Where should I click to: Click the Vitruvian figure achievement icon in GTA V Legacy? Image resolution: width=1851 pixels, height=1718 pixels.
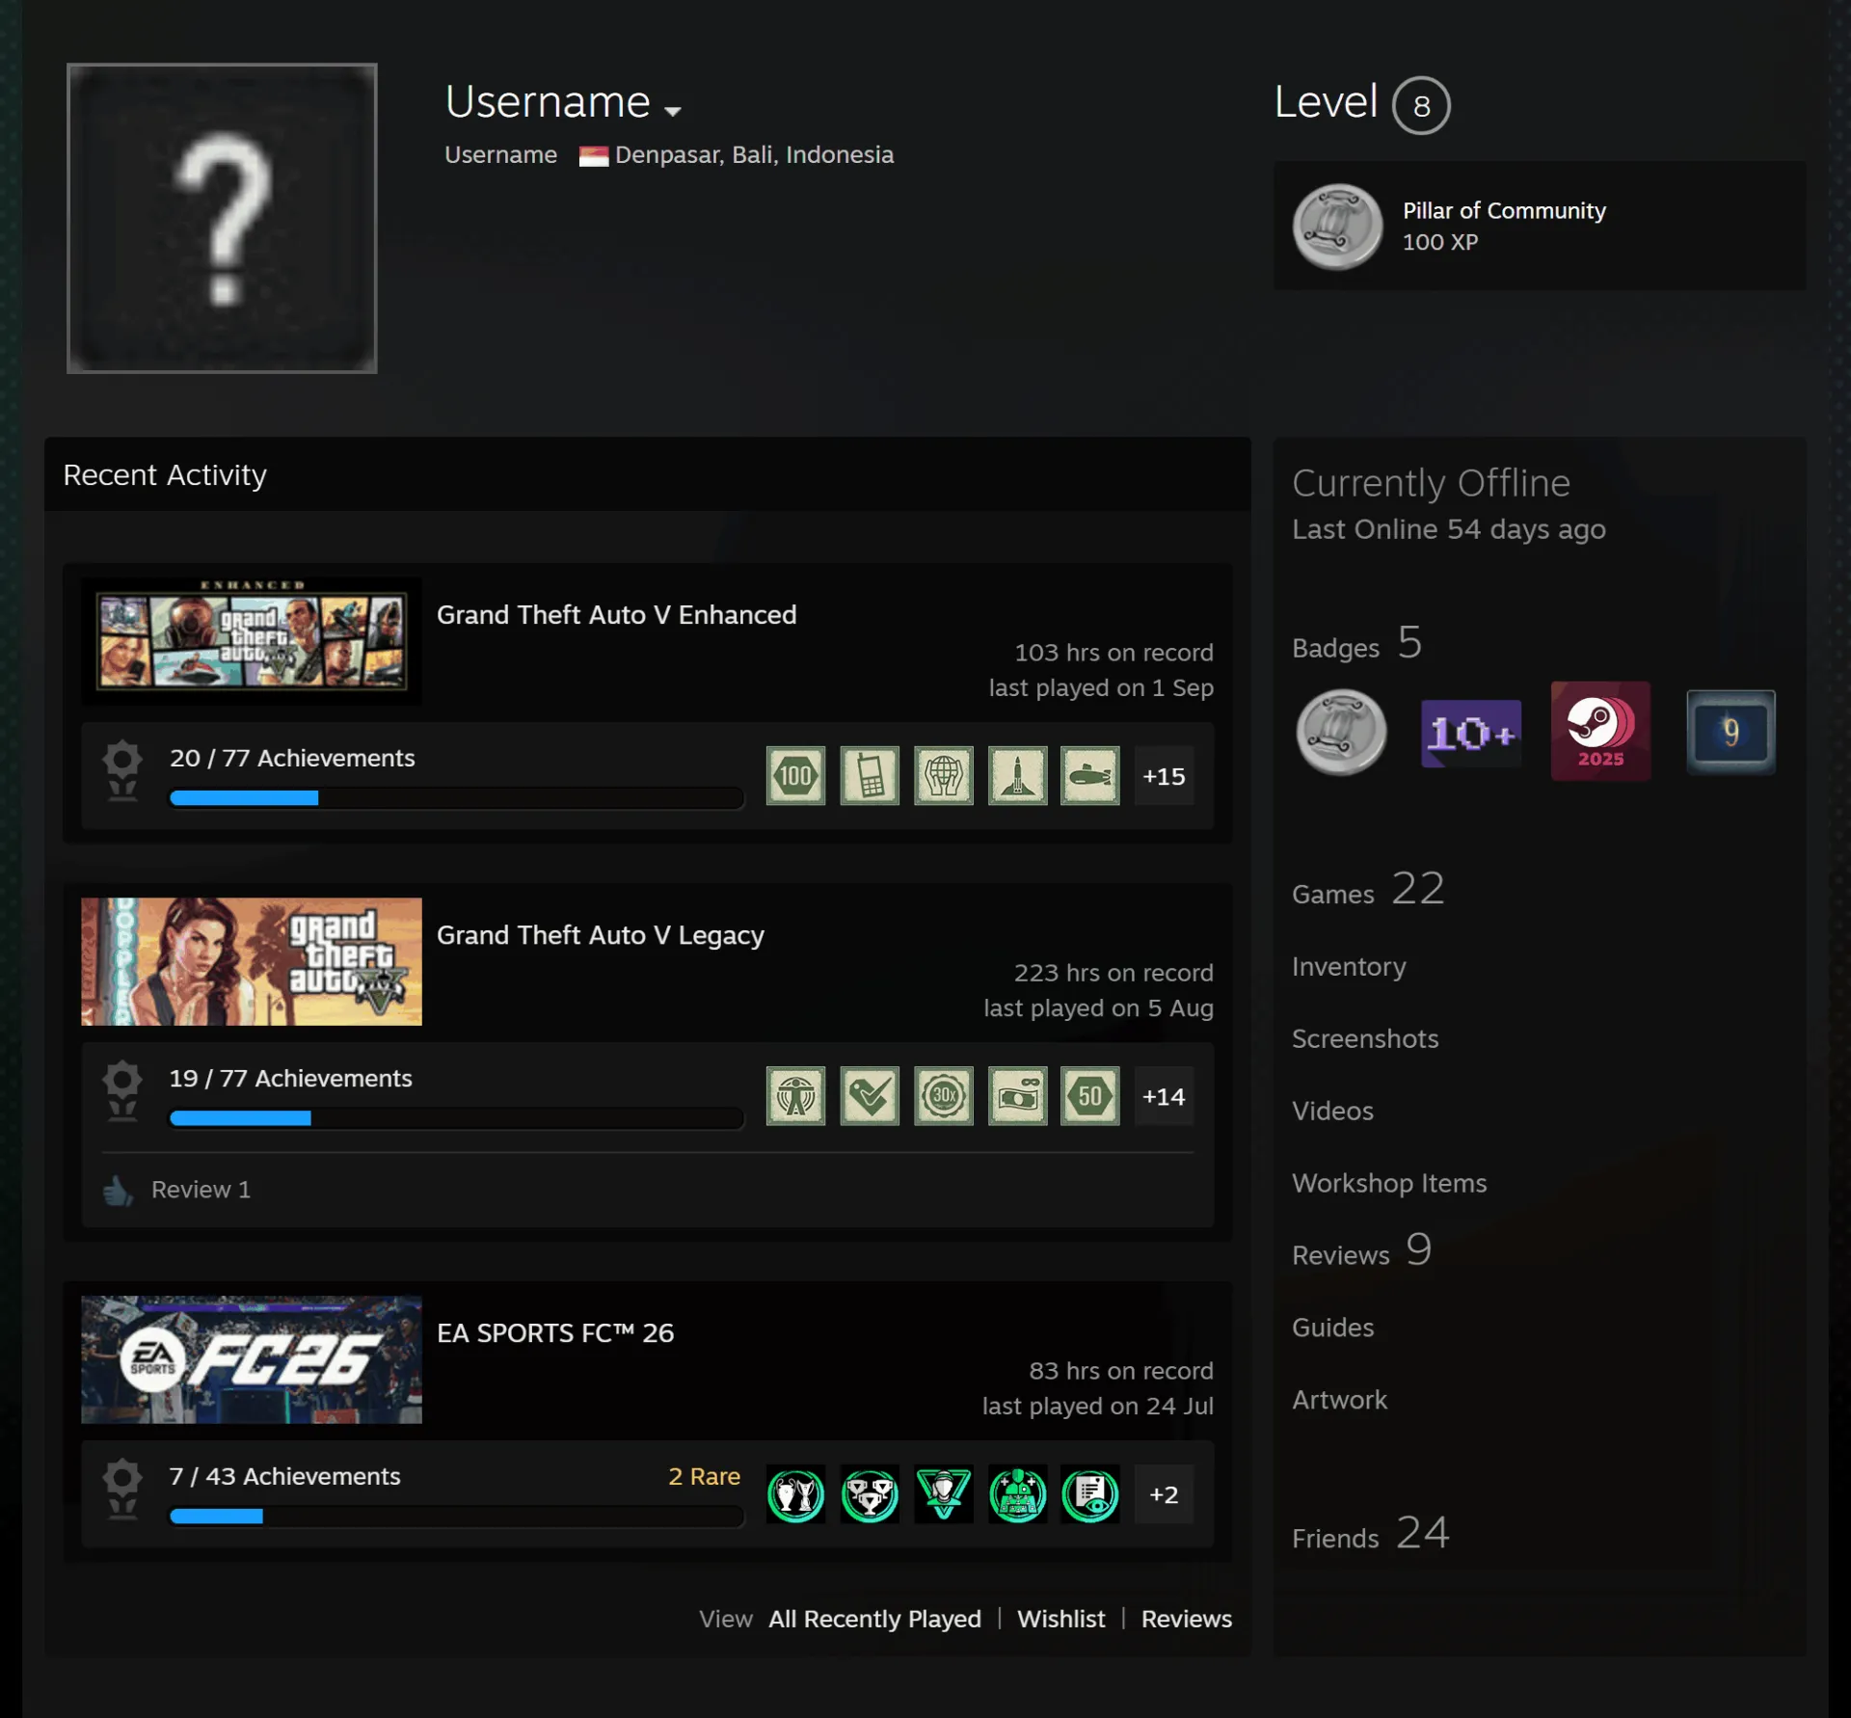[796, 1095]
